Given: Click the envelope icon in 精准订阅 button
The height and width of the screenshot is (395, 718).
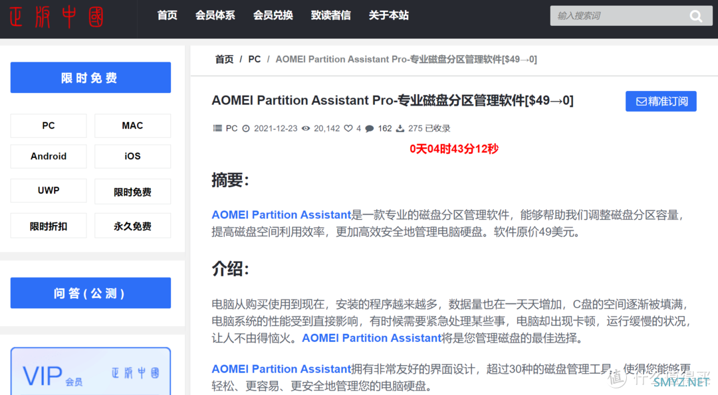Looking at the screenshot, I should pos(641,102).
